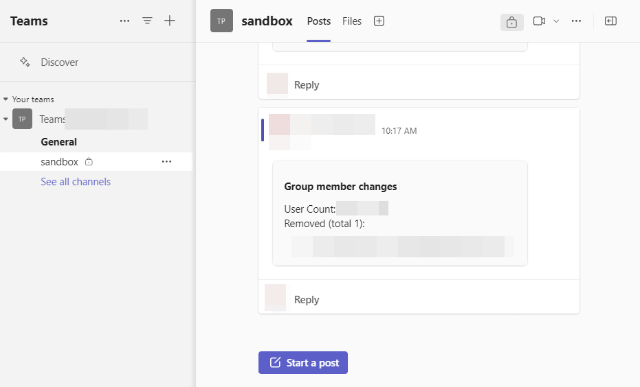Image resolution: width=640 pixels, height=387 pixels.
Task: Click the sender avatar of the 10:17 AM post
Action: [279, 125]
